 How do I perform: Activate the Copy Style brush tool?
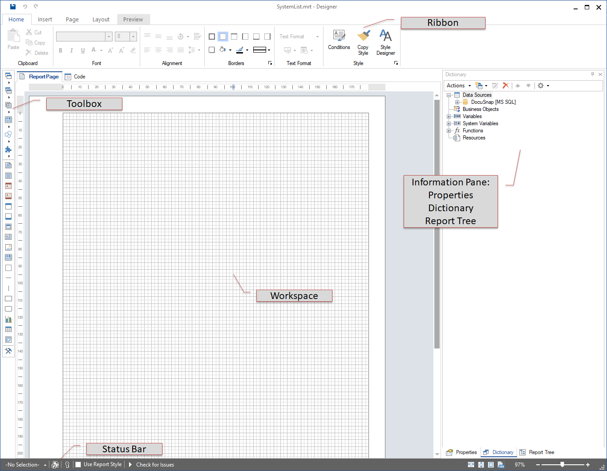363,43
